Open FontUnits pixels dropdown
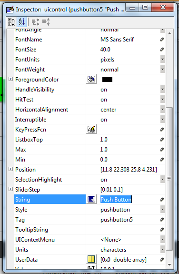 point(162,60)
